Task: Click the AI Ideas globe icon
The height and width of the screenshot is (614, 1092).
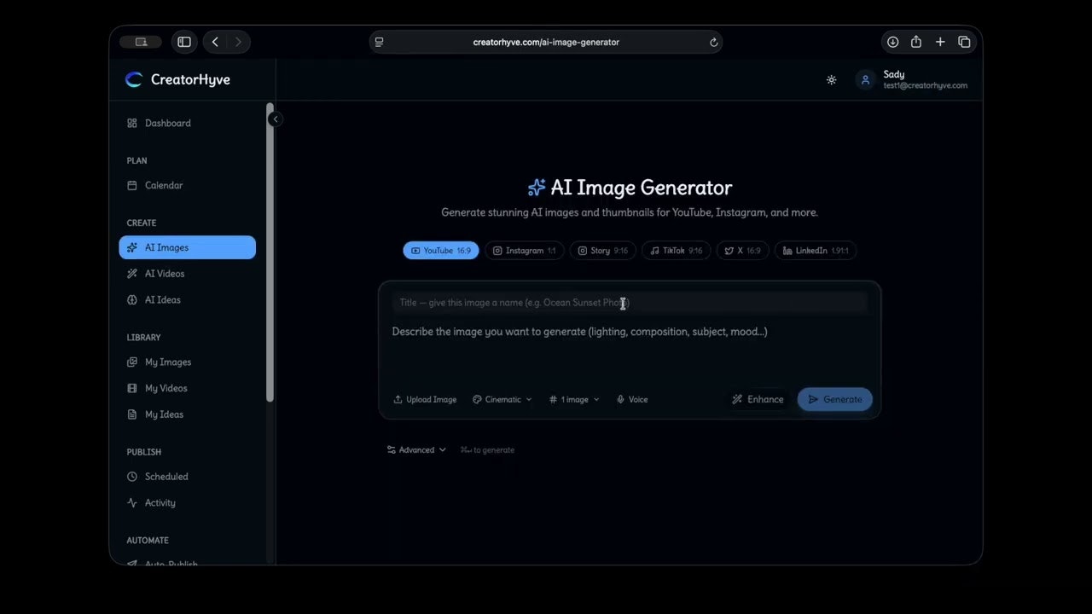Action: click(132, 299)
